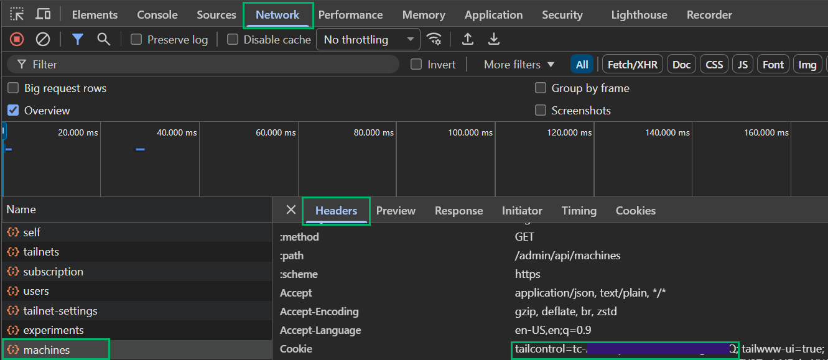Screen dimensions: 828x360
Task: Click the /admin/api/machines path value
Action: point(568,256)
